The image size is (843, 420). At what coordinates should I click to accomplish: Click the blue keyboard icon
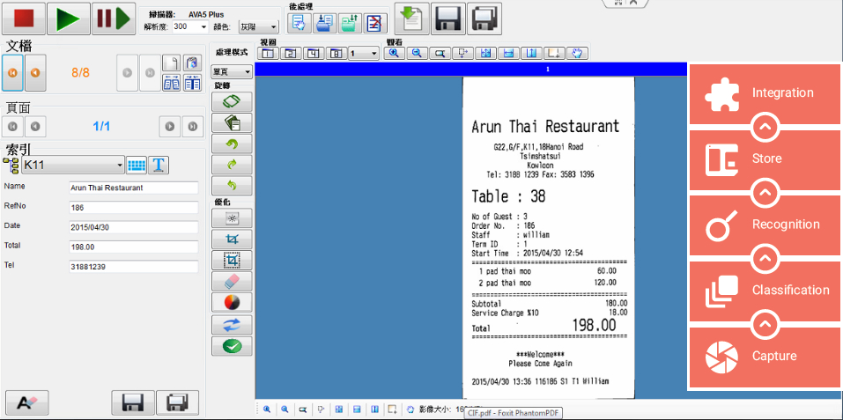click(137, 166)
